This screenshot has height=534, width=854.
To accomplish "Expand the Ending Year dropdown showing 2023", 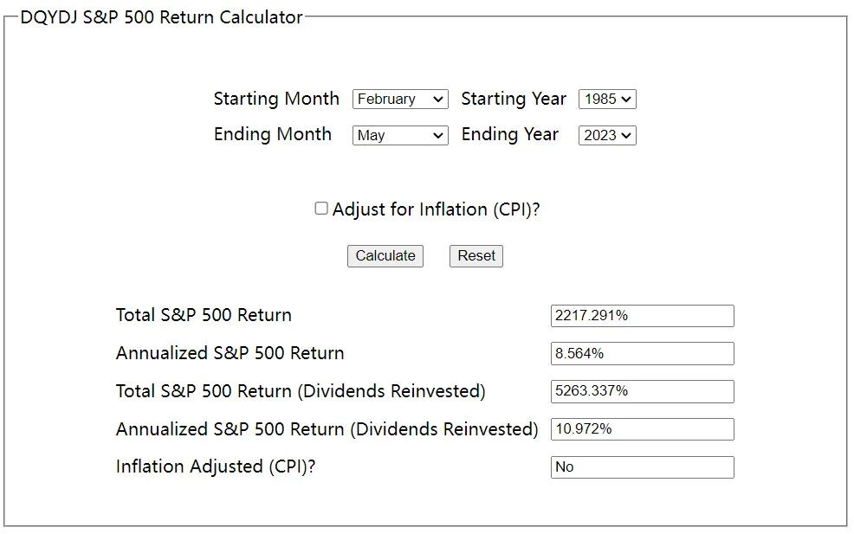I will (x=607, y=136).
